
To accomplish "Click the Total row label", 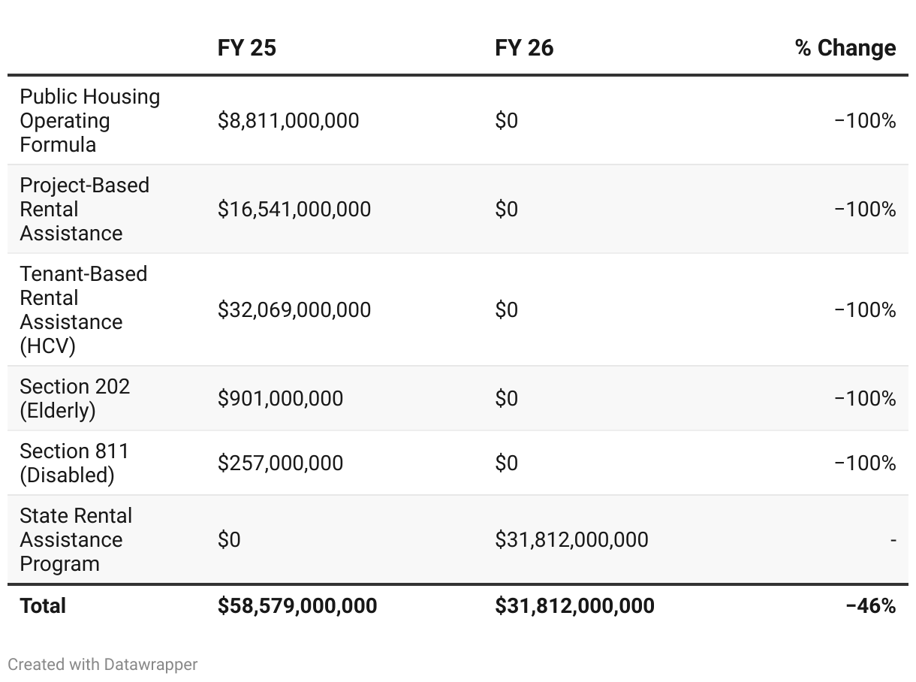I will [43, 606].
